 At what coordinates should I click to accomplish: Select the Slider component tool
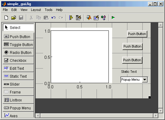18,84
